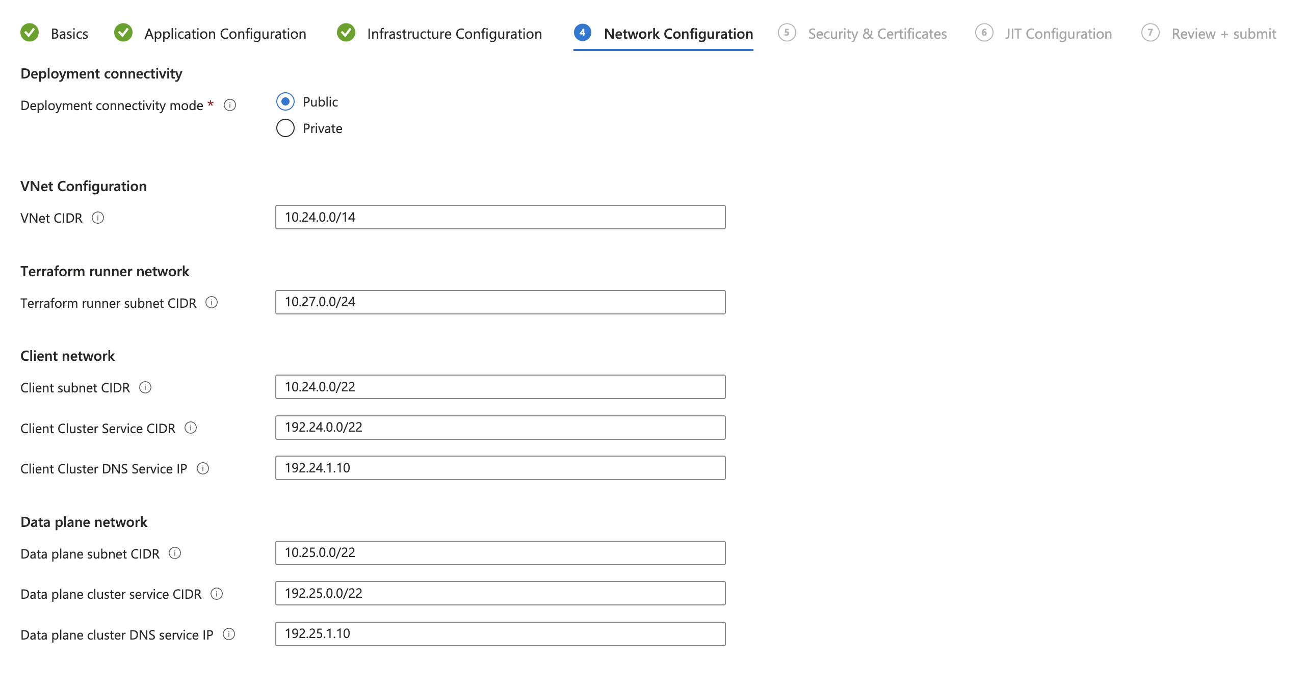This screenshot has width=1306, height=689.
Task: Click the Data plane subnet CIDR field
Action: [x=500, y=553]
